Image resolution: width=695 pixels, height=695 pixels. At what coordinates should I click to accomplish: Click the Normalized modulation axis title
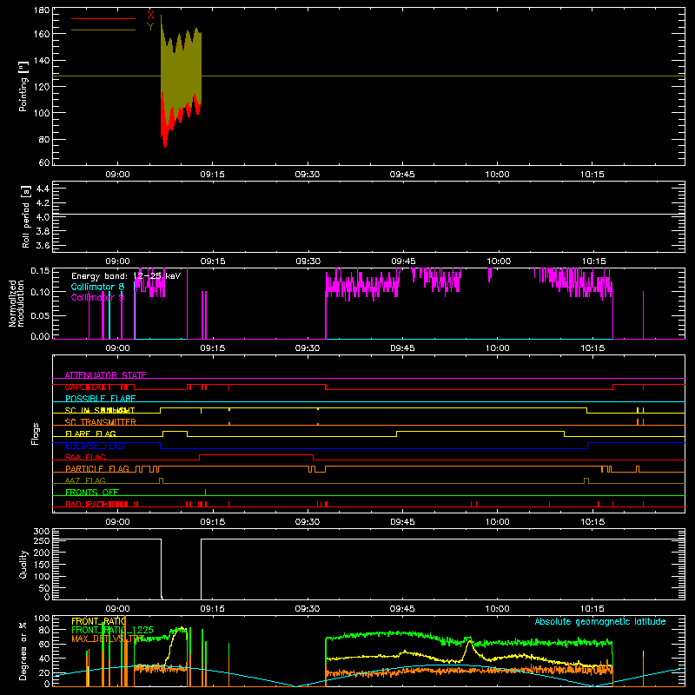tap(17, 303)
